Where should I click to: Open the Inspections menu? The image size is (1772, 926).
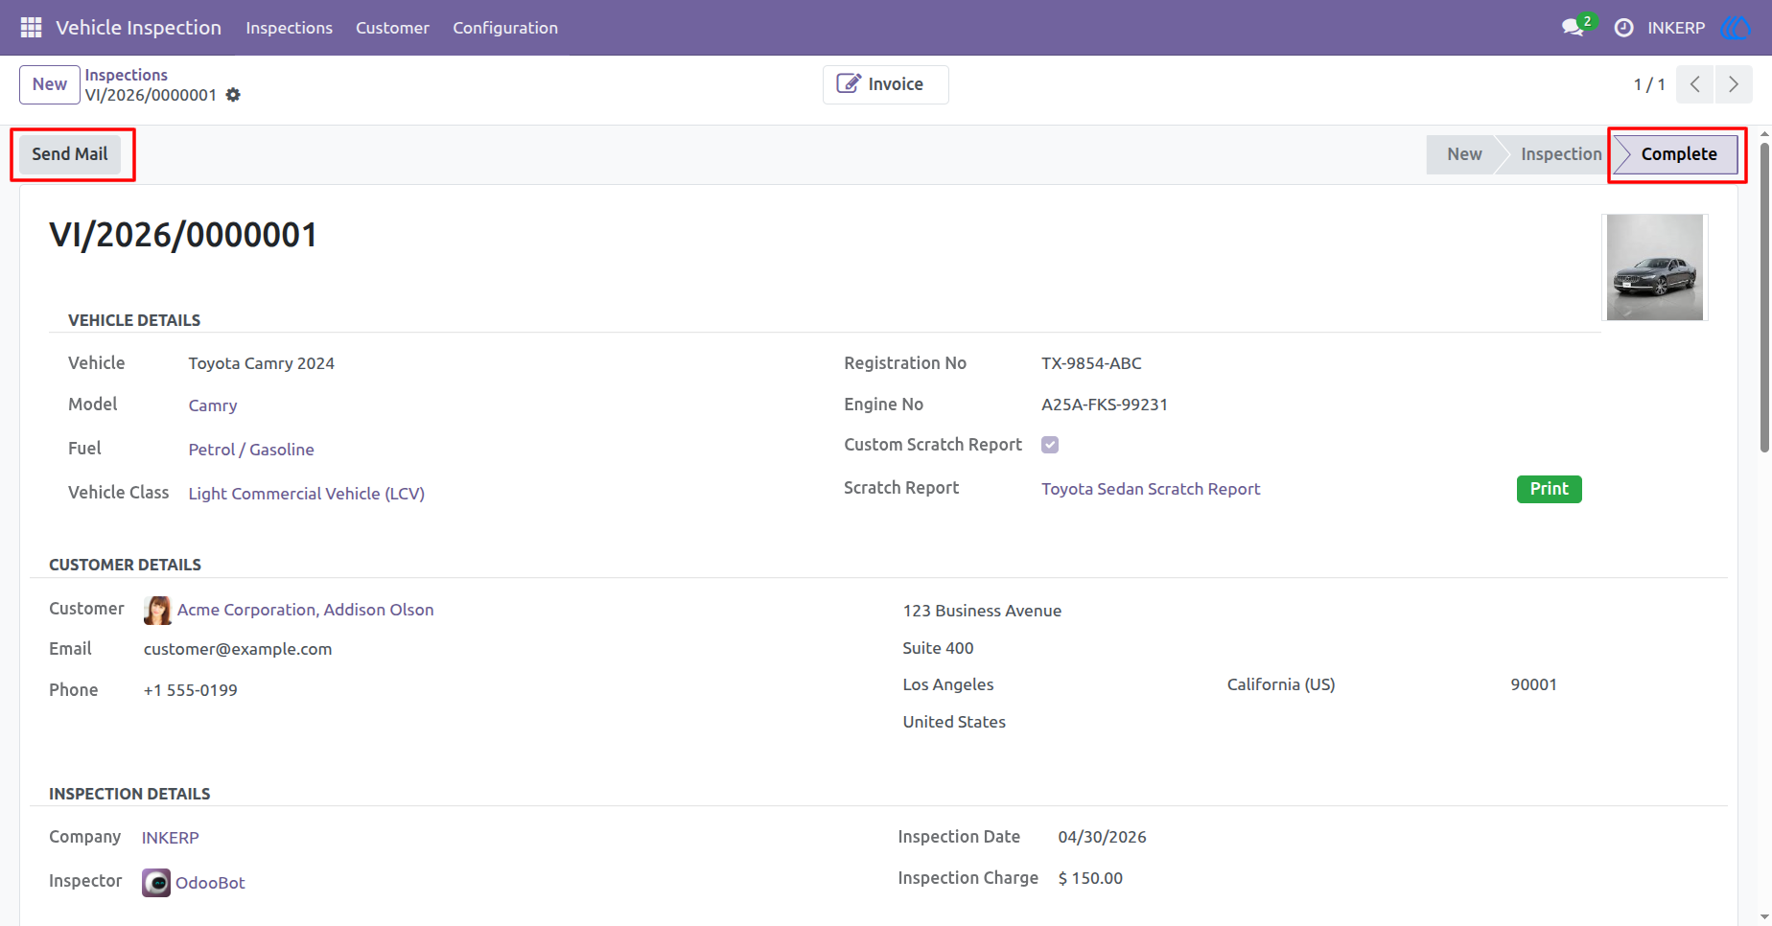(x=289, y=28)
